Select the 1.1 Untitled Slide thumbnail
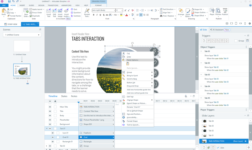The width and height of the screenshot is (252, 150). pos(22,46)
